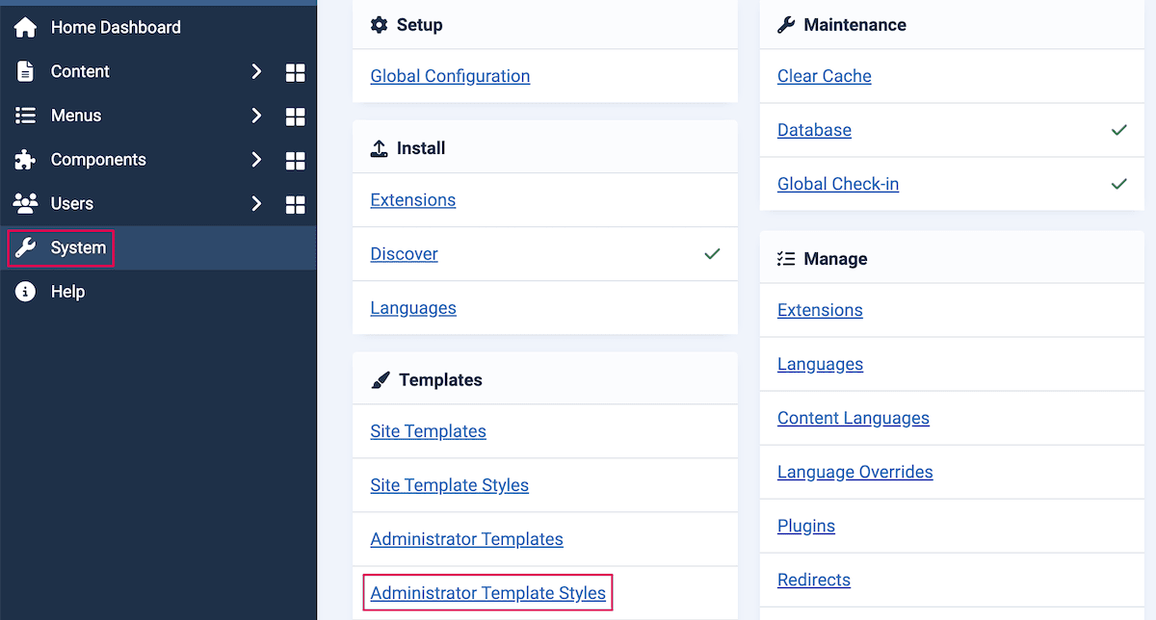
Task: Select the System wrench icon
Action: (26, 247)
